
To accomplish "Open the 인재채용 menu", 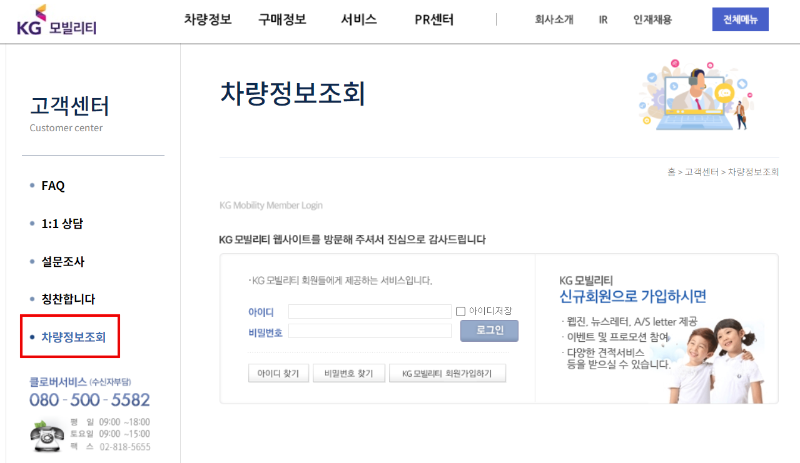I will [652, 19].
